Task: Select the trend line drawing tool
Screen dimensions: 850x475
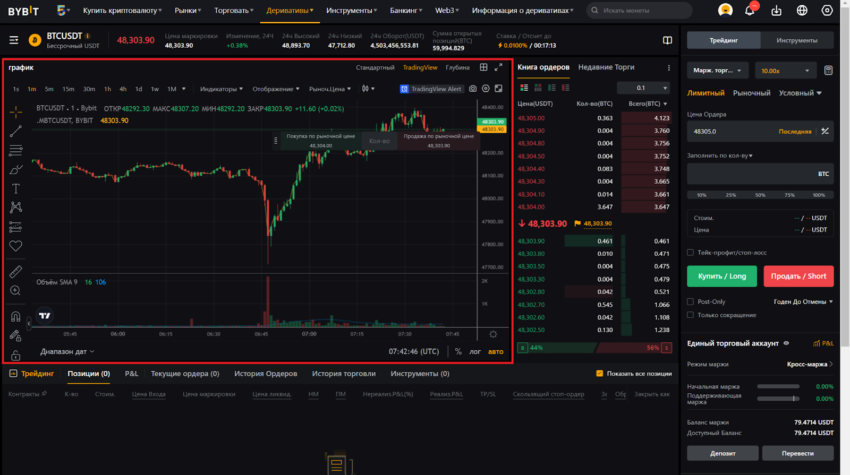Action: pyautogui.click(x=16, y=131)
